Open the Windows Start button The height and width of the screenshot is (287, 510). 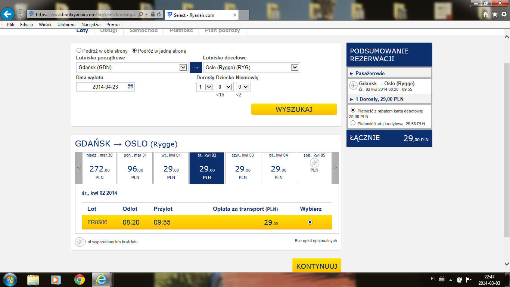tap(9, 280)
